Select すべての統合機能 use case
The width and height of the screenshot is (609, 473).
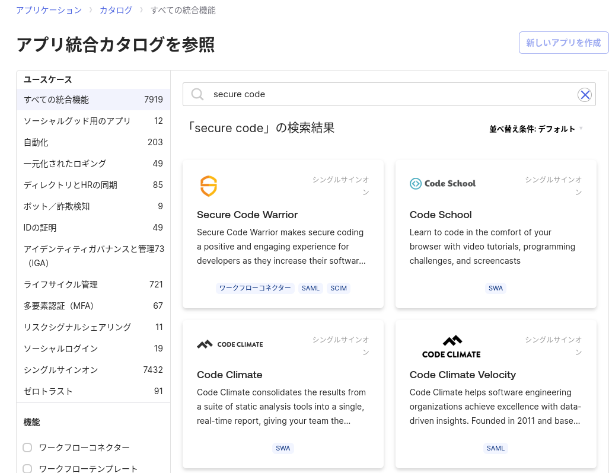click(x=93, y=100)
